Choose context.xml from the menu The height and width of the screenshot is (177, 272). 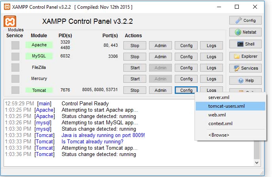(x=230, y=124)
